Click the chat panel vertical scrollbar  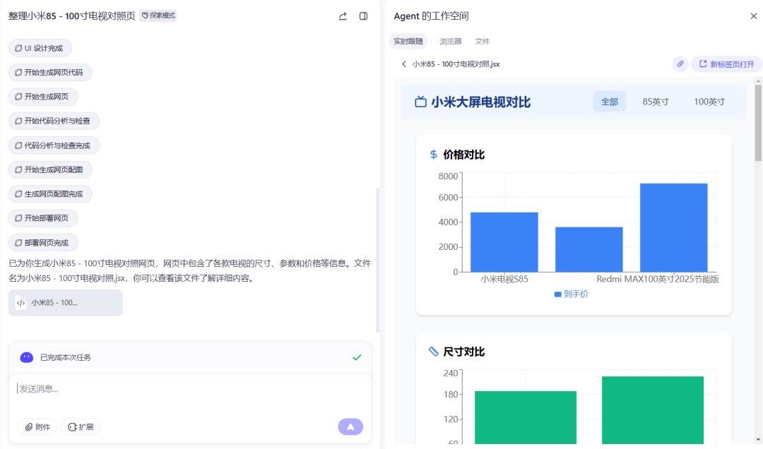(x=377, y=261)
